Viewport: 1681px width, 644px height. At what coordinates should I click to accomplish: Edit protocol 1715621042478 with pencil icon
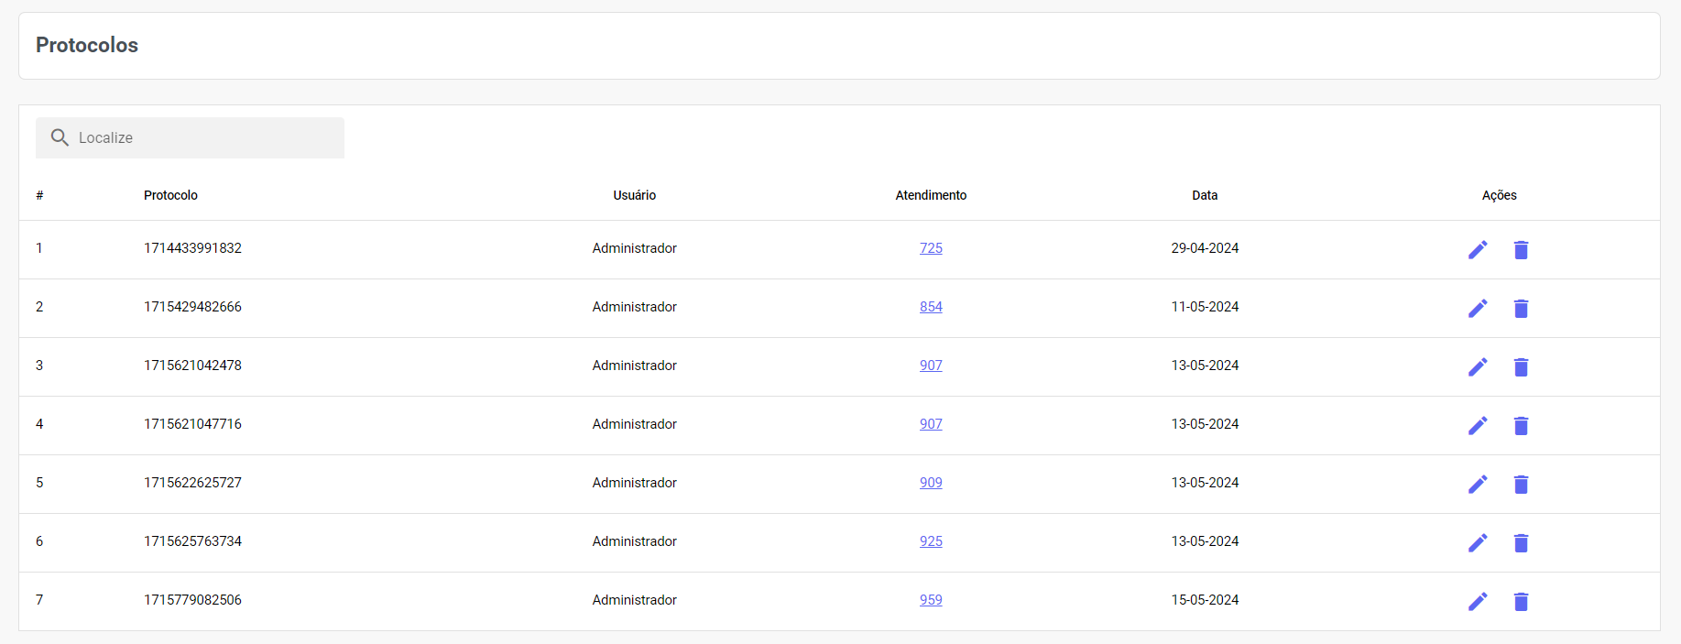pyautogui.click(x=1478, y=367)
